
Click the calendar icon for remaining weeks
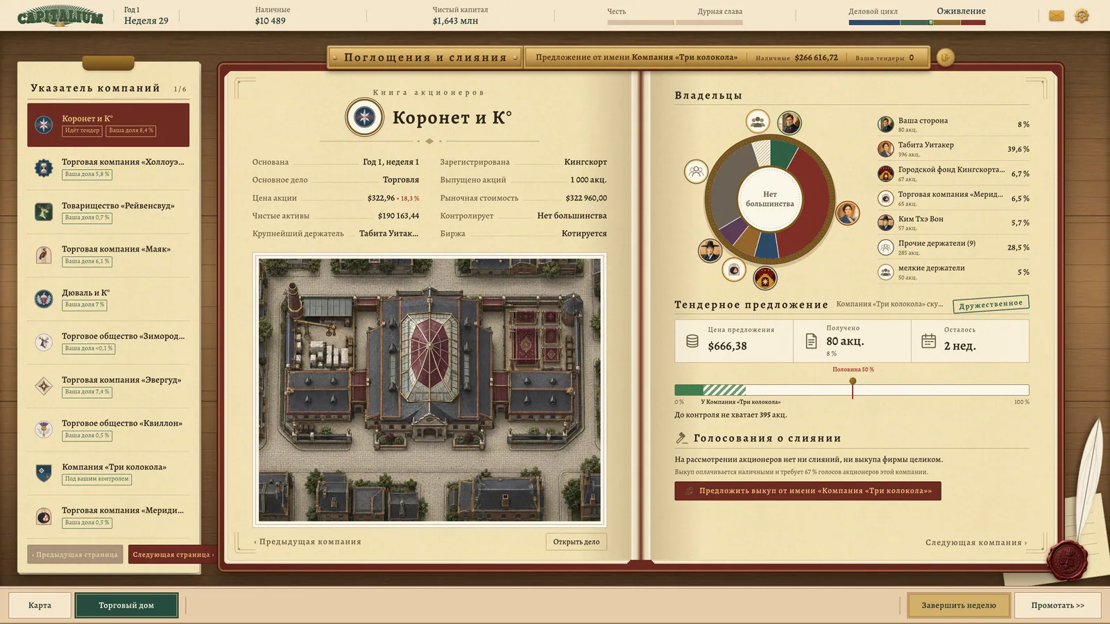(x=928, y=341)
